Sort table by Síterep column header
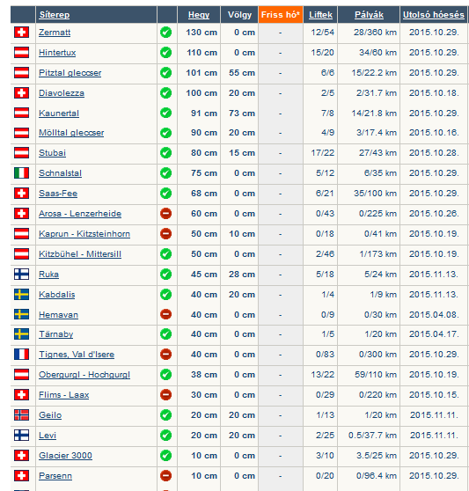This screenshot has height=491, width=469. tap(55, 15)
